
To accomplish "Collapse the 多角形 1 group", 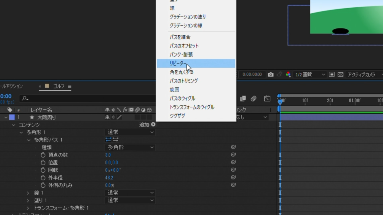I will click(x=21, y=132).
